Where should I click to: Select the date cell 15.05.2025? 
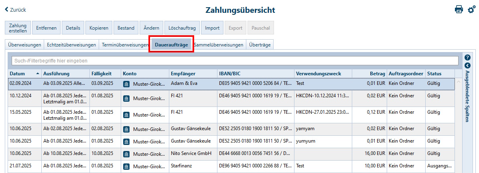25,115
